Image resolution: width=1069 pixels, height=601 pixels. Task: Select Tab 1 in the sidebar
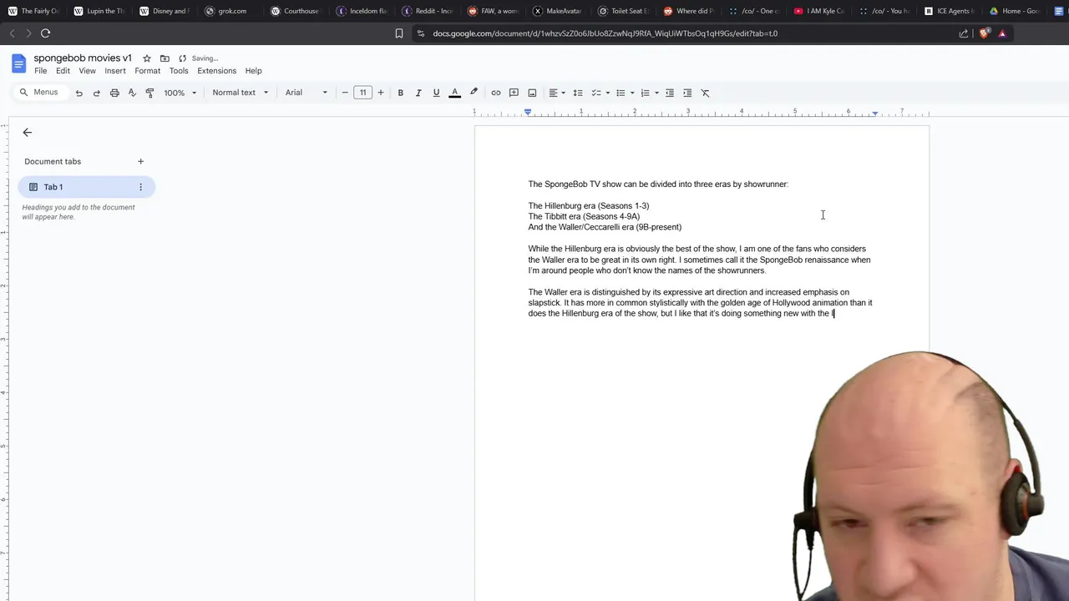[86, 187]
